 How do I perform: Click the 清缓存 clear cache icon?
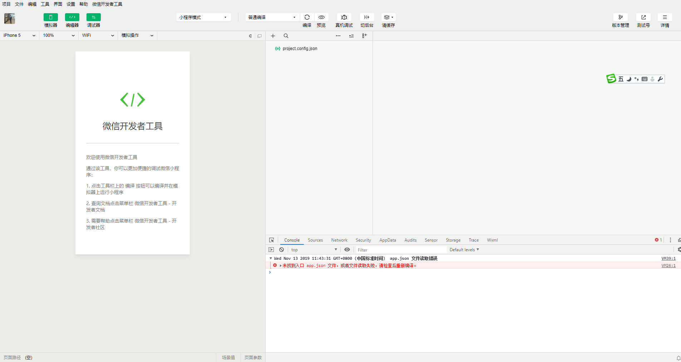[x=388, y=17]
